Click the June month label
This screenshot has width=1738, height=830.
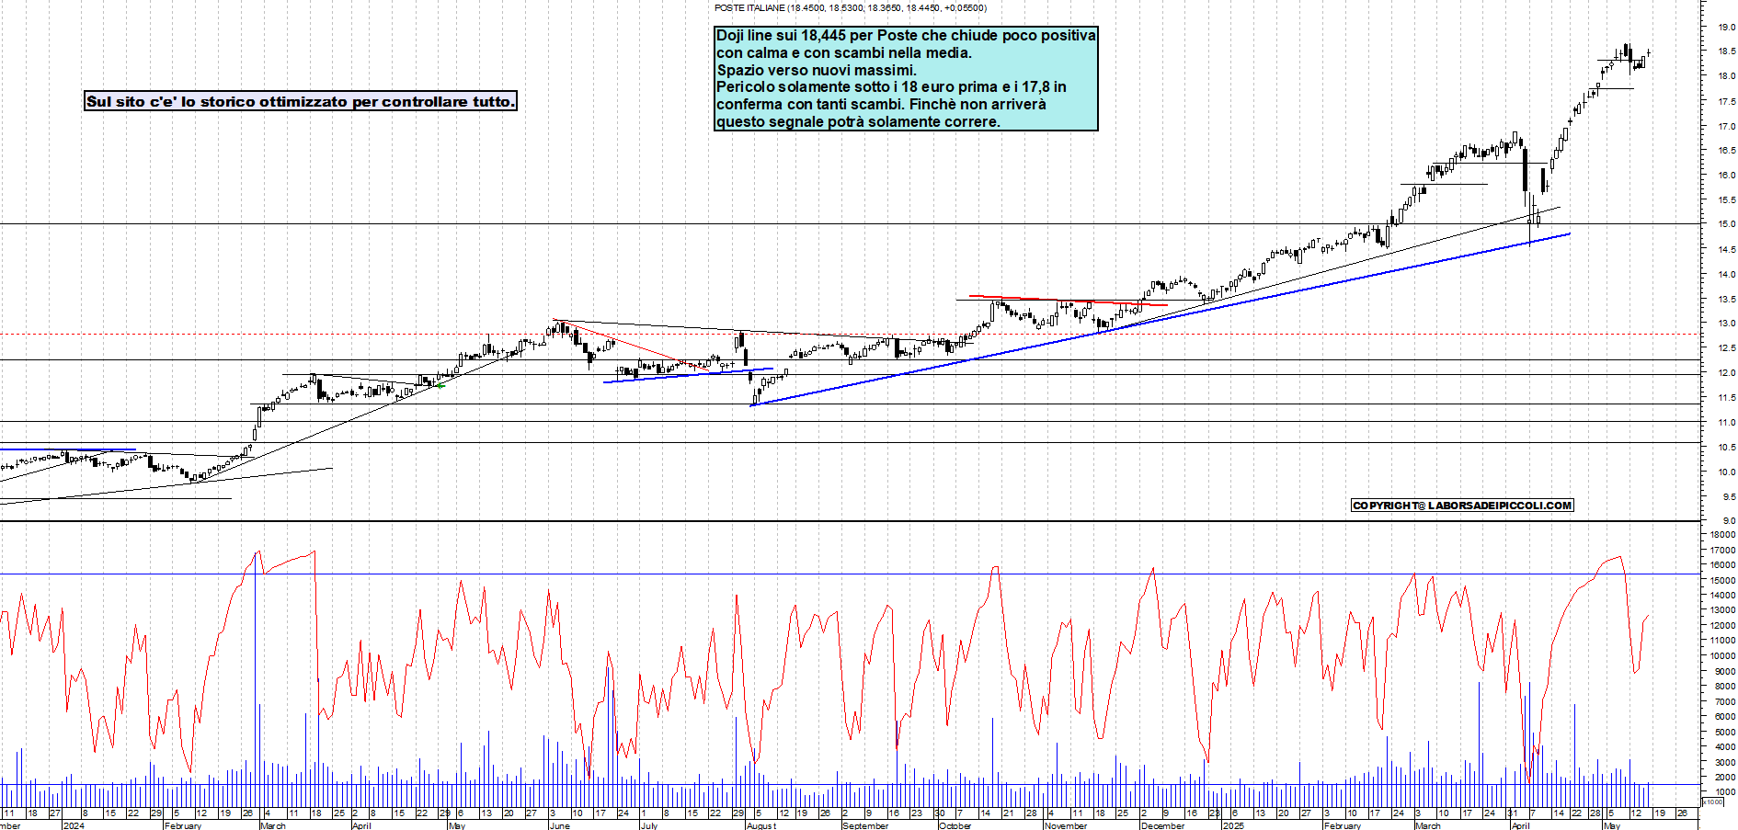559,825
